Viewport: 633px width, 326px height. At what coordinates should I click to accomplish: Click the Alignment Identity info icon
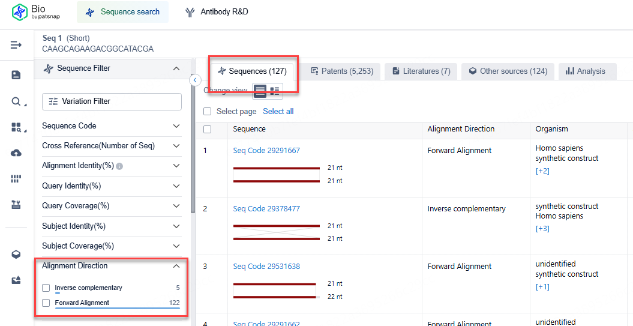(119, 166)
